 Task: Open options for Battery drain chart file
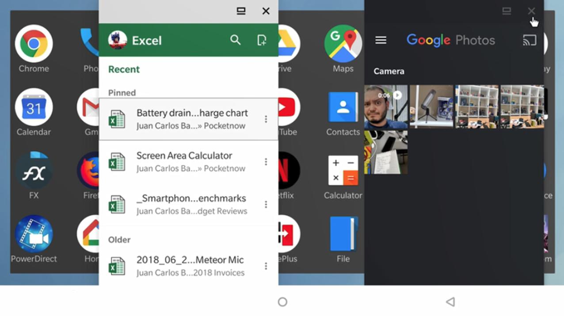[x=266, y=119]
